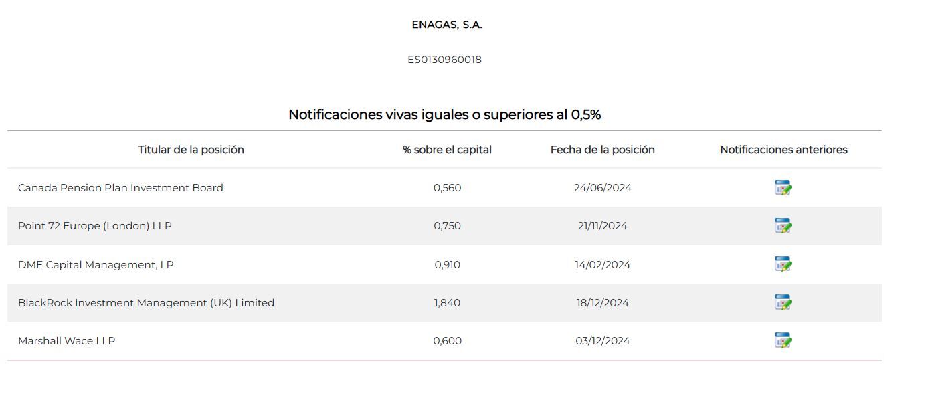Open previous notifications for Canada Pension Plan
Screen dimensions: 934x404
(x=783, y=188)
